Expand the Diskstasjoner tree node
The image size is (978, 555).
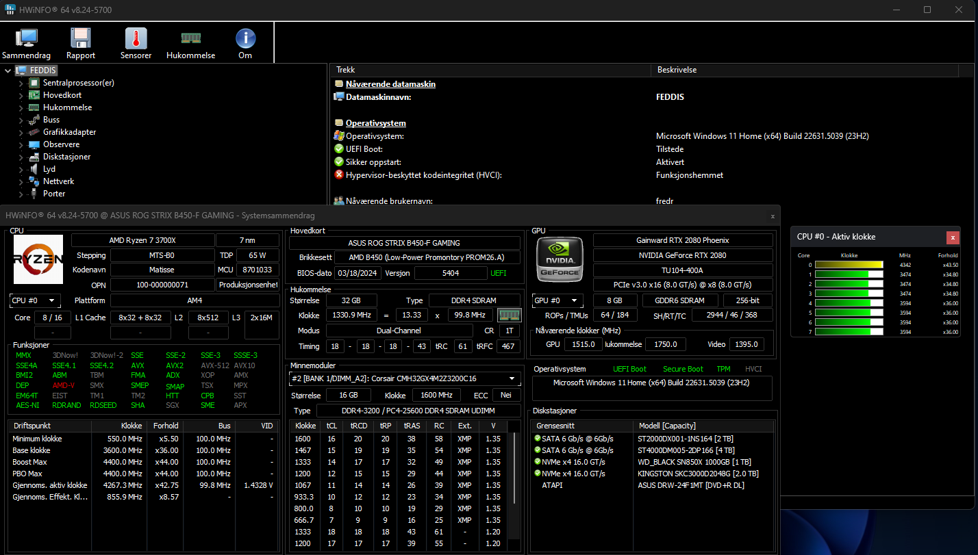pyautogui.click(x=21, y=157)
